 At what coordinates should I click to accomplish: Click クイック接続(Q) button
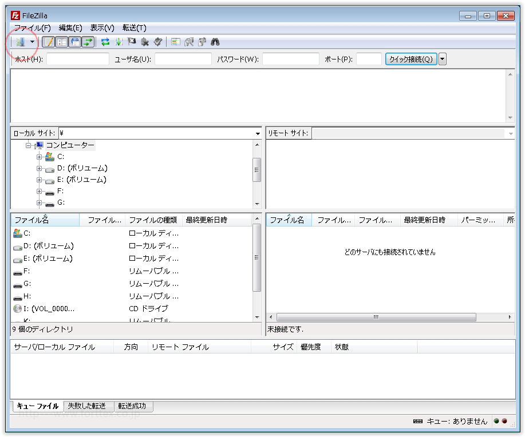point(411,59)
